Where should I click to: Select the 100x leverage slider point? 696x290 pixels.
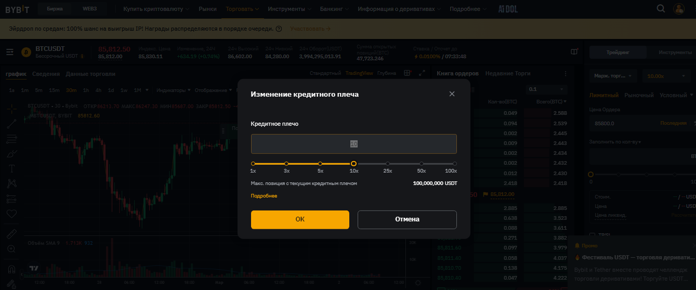coord(455,164)
